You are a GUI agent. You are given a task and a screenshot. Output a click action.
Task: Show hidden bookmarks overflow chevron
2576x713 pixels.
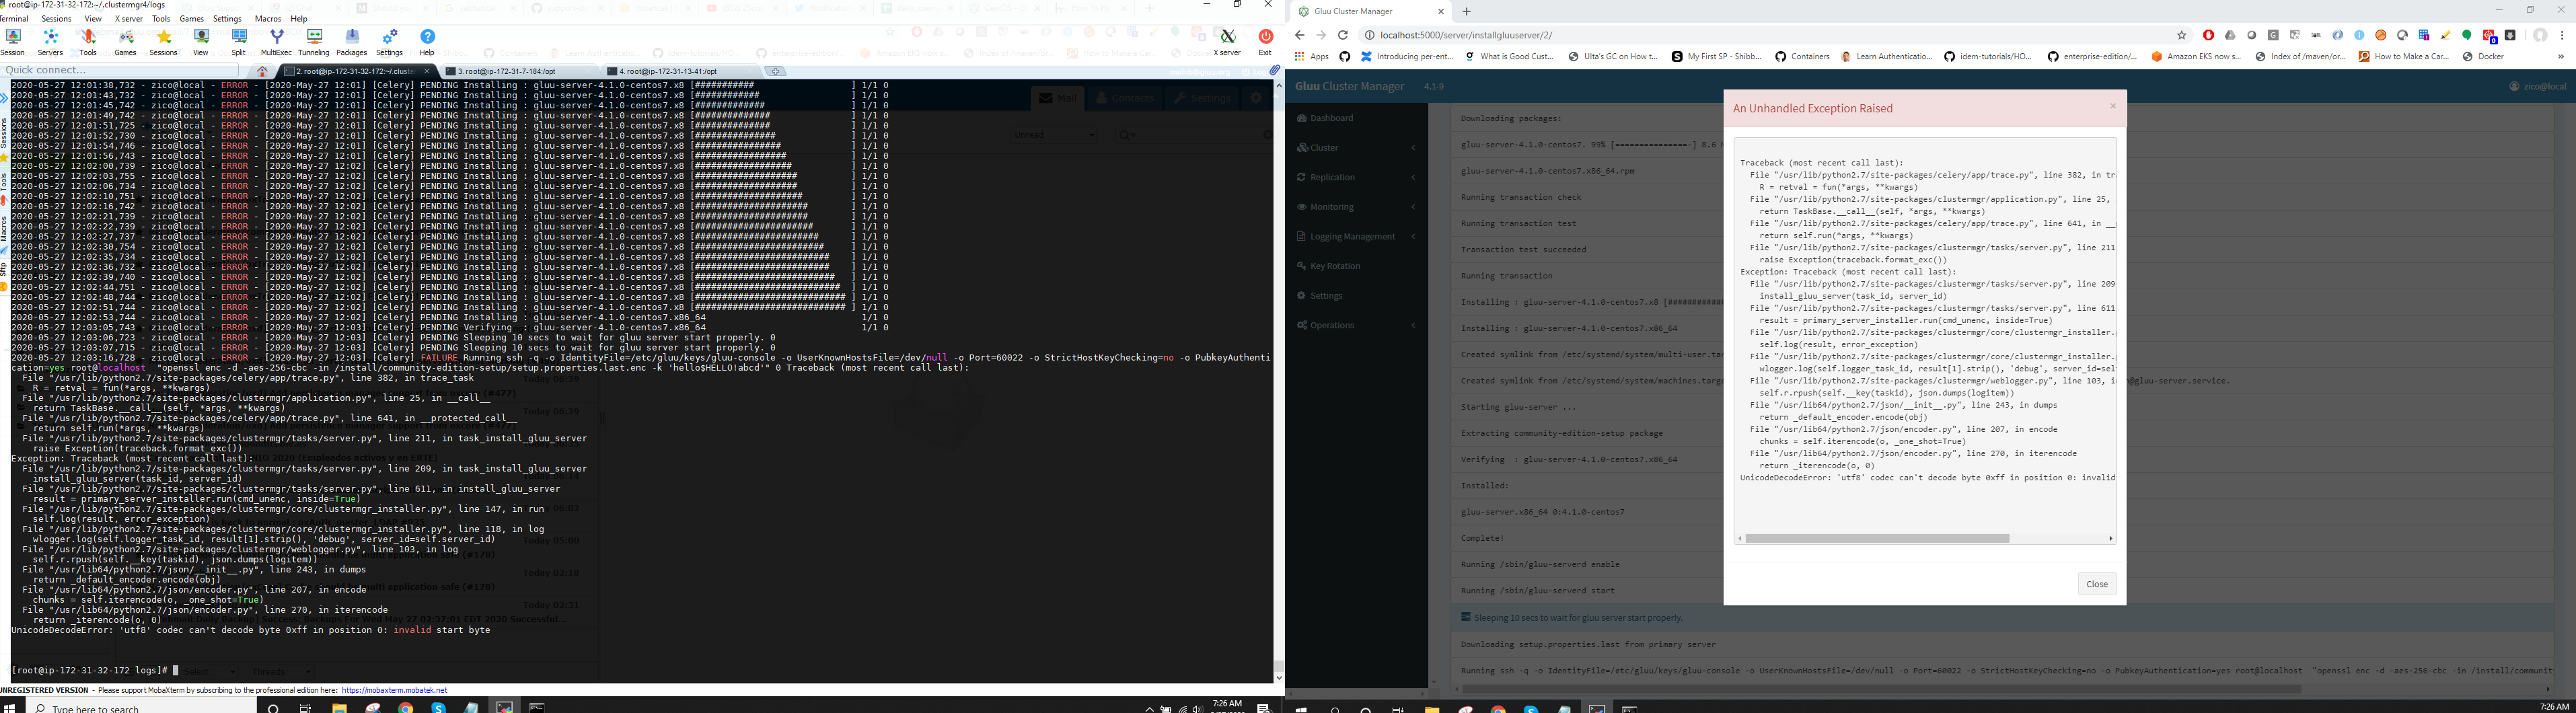pos(2561,57)
